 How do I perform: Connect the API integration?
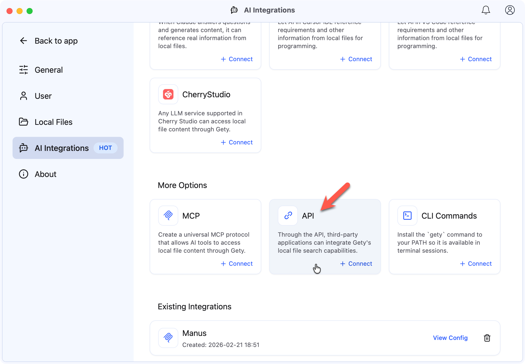point(356,263)
